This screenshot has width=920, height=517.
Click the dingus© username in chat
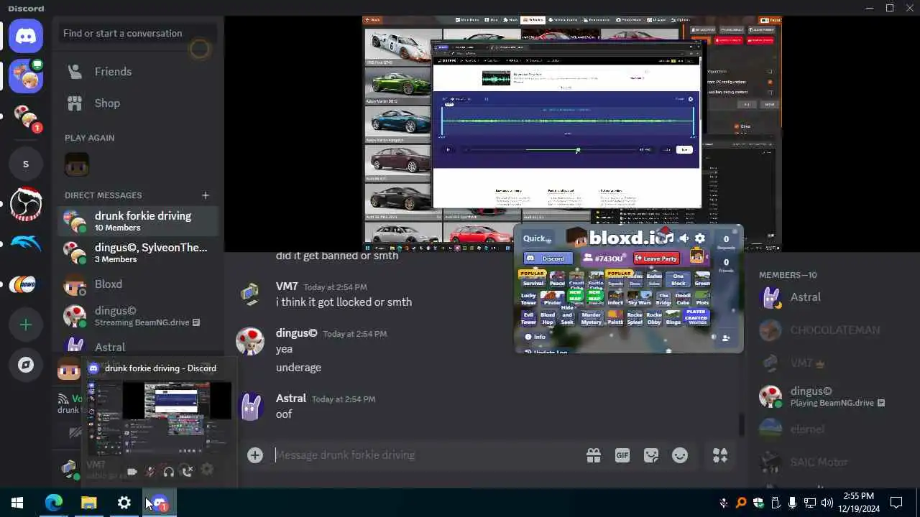coord(296,333)
